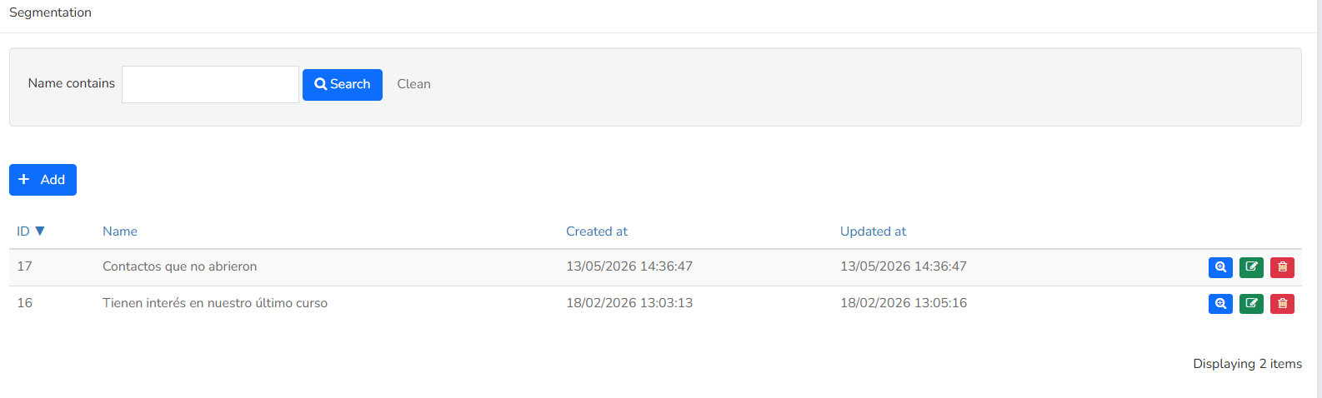1322x398 pixels.
Task: Toggle the ID sort arrow
Action: (x=39, y=231)
